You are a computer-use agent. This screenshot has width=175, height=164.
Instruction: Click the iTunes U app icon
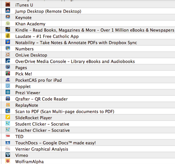tap(8, 5)
